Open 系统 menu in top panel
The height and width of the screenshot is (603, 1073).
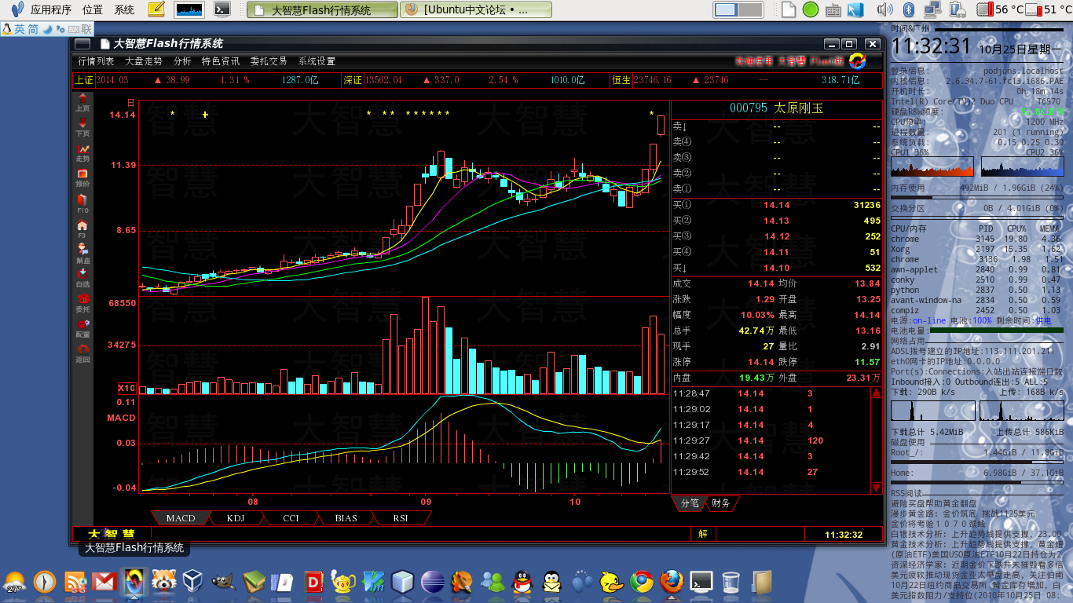124,9
